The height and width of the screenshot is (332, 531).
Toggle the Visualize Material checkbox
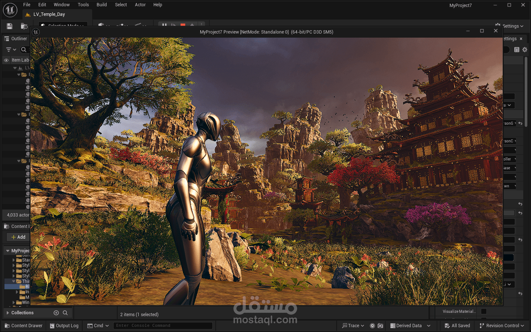tap(484, 311)
